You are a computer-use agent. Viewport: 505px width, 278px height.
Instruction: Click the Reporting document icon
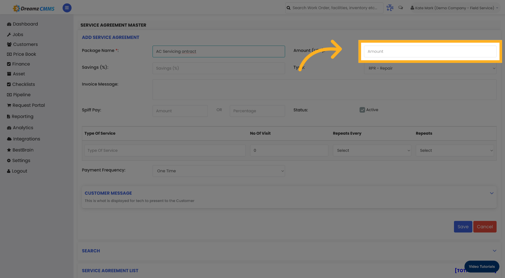pyautogui.click(x=9, y=117)
